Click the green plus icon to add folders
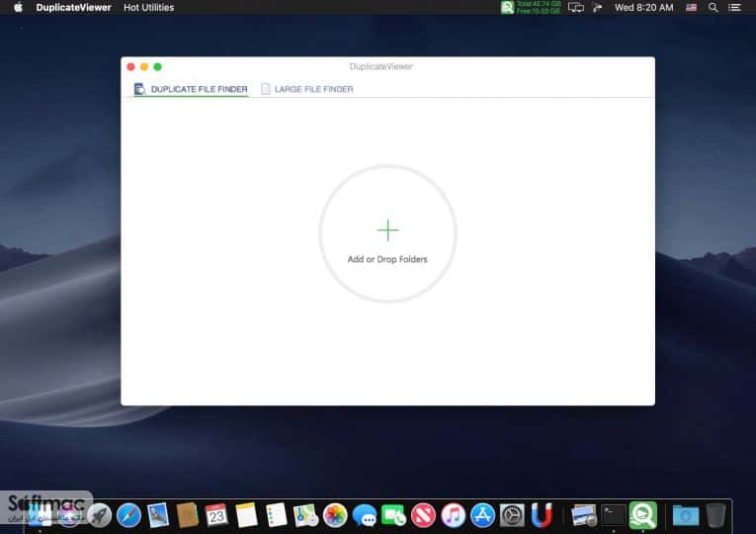 point(387,230)
